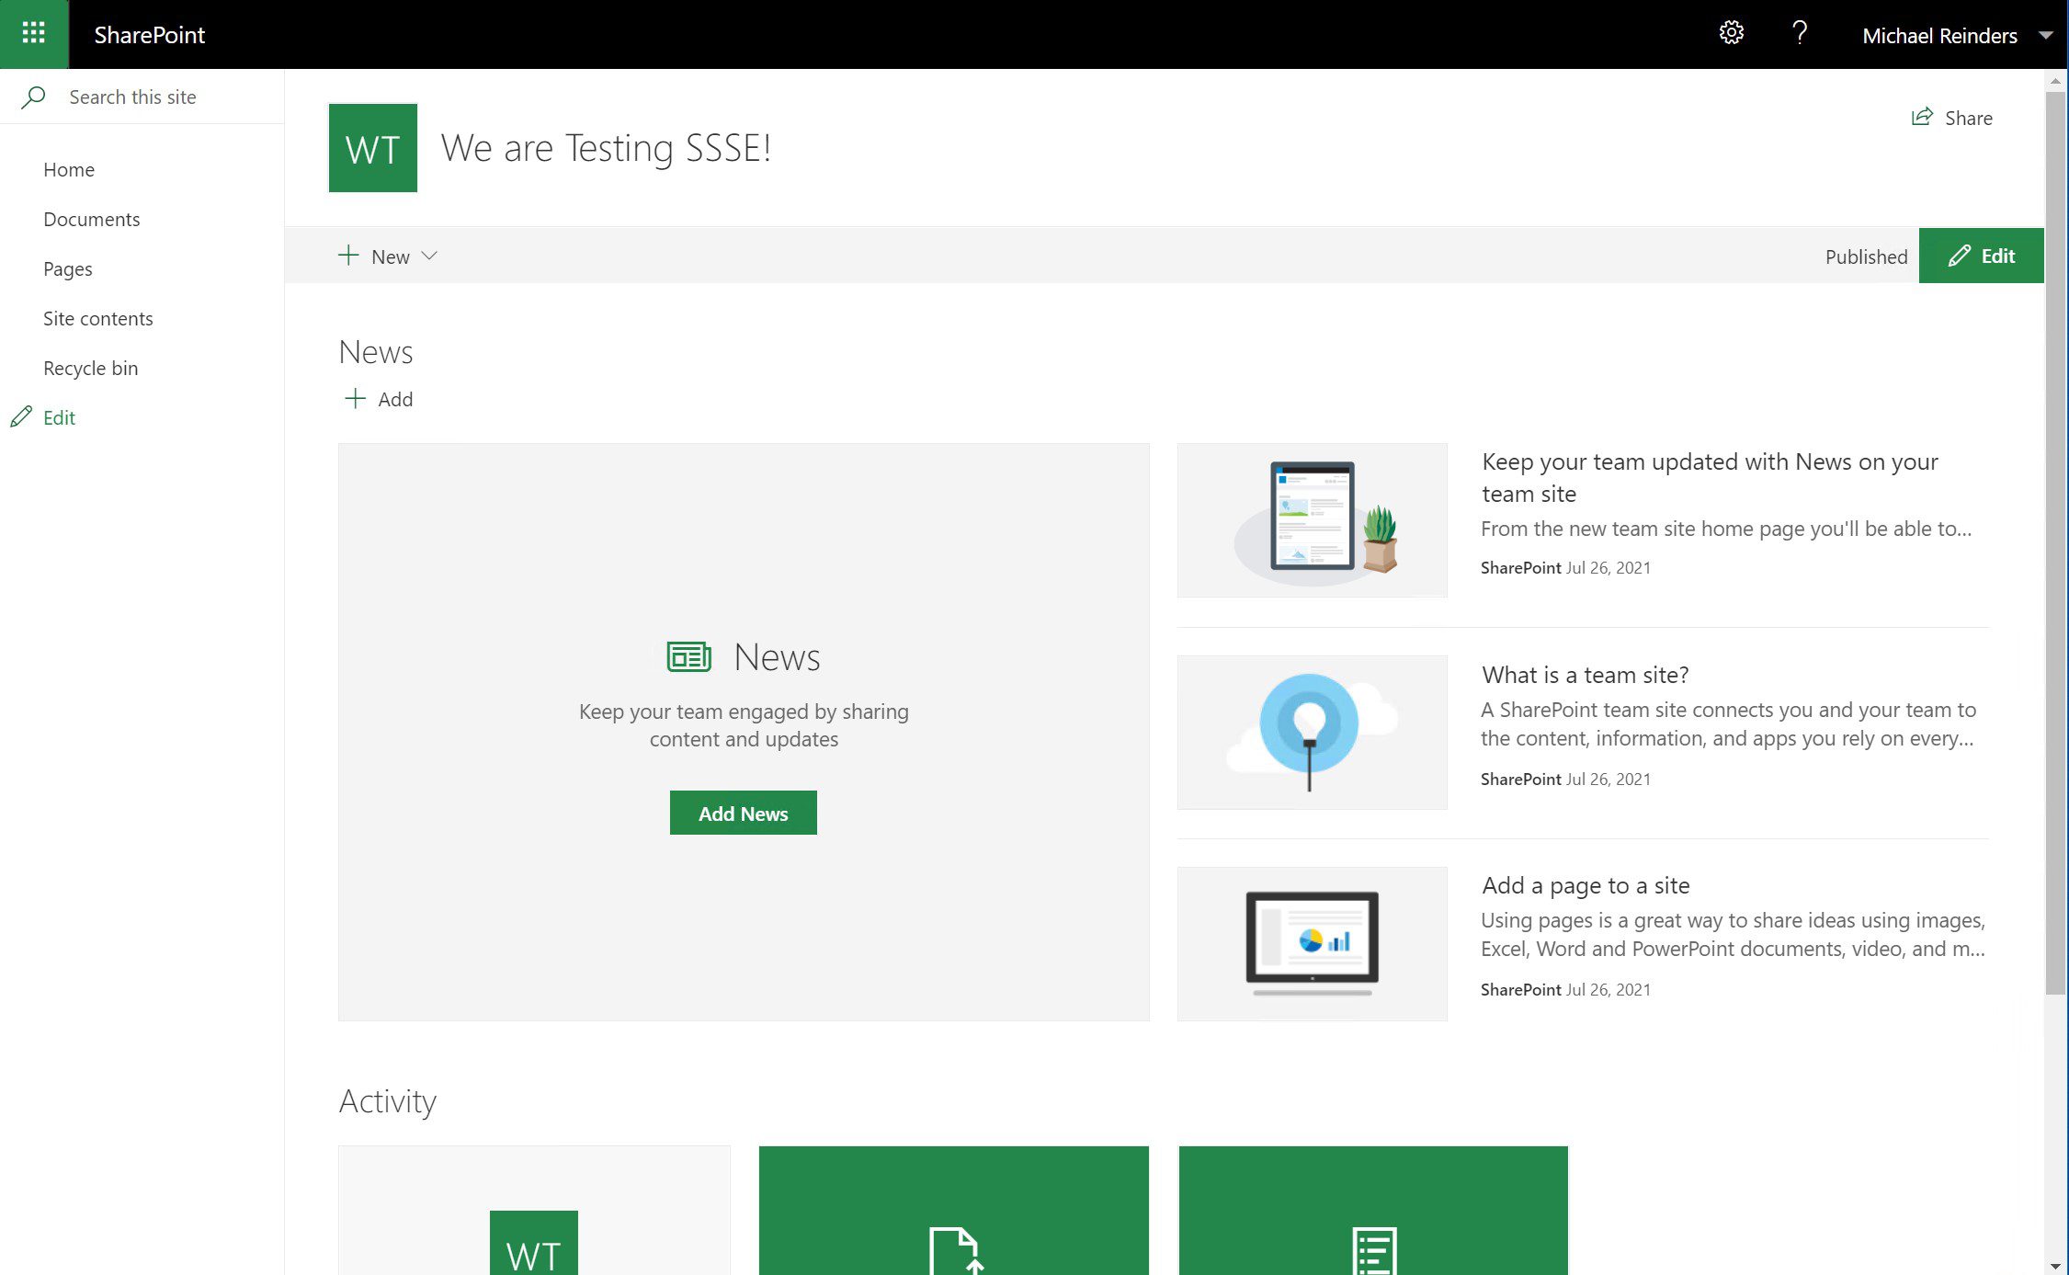Click the tablet and plant news thumbnail
Screen dimensions: 2069x1275
click(1312, 520)
